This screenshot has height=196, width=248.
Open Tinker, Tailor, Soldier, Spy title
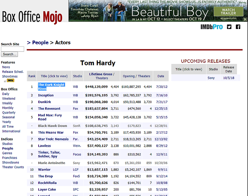click(x=49, y=154)
